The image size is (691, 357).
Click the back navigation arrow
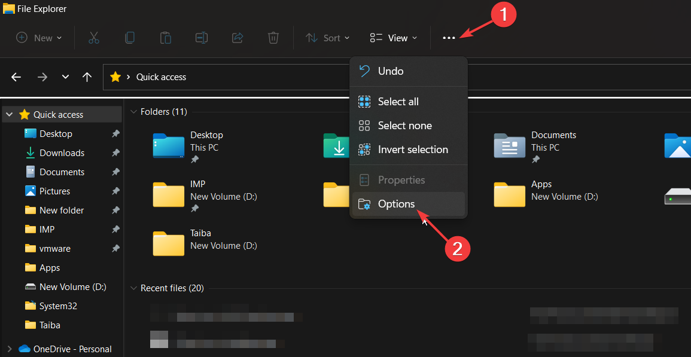[16, 77]
